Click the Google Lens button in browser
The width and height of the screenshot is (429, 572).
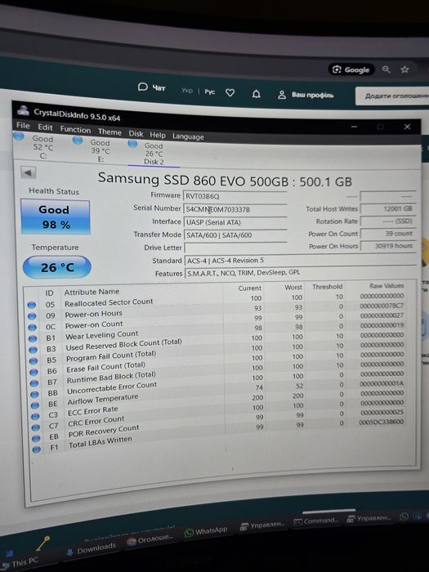click(351, 69)
